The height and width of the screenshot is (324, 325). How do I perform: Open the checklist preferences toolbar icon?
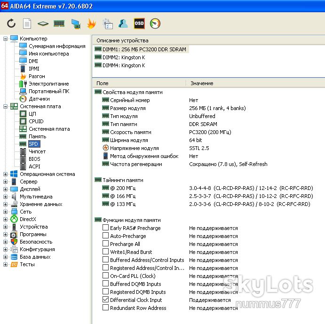(x=108, y=24)
